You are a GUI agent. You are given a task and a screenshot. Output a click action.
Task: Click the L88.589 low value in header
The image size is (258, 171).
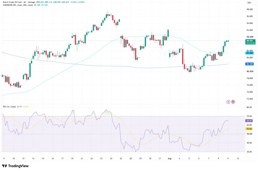[57, 2]
